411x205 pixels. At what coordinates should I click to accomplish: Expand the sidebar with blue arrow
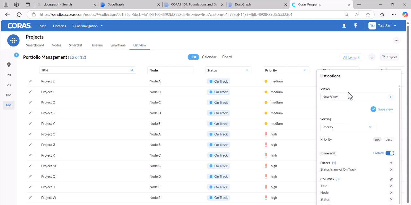(16, 55)
